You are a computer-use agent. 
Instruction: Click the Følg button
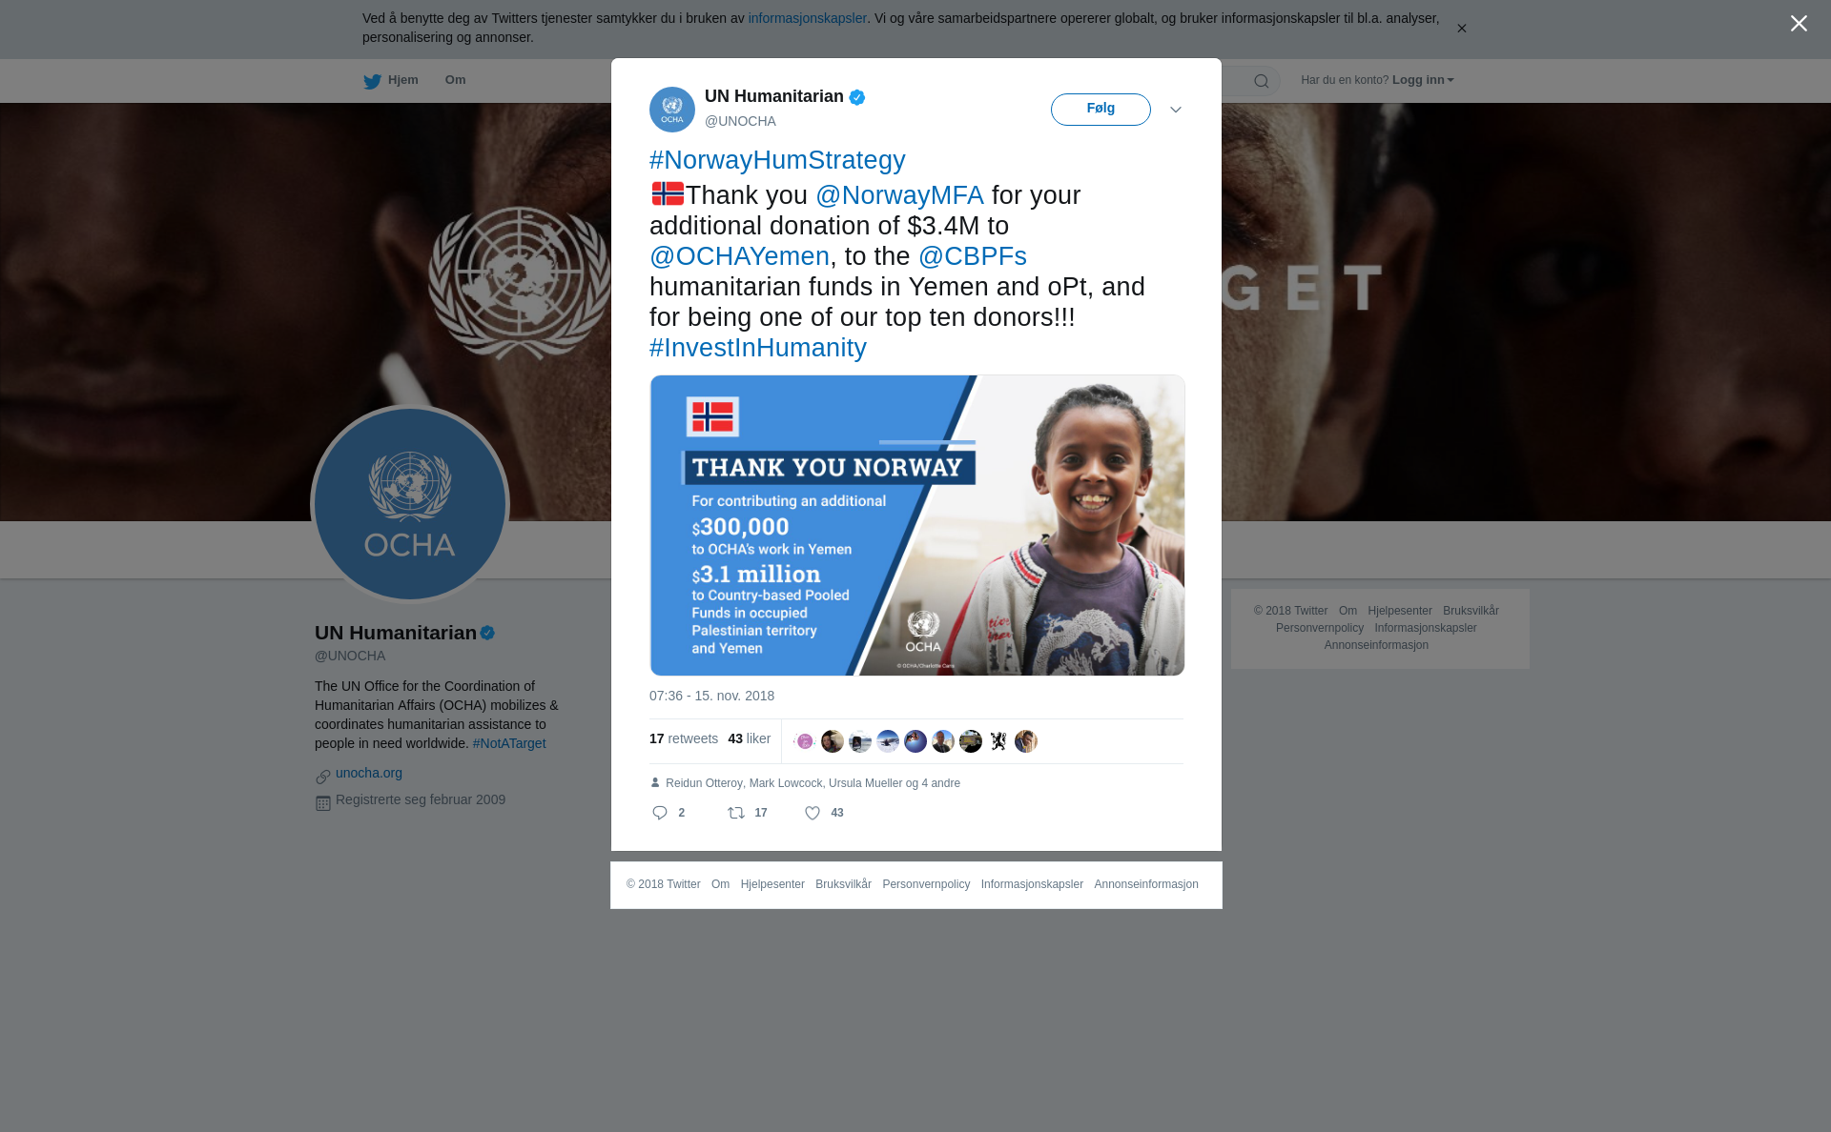[x=1101, y=110]
